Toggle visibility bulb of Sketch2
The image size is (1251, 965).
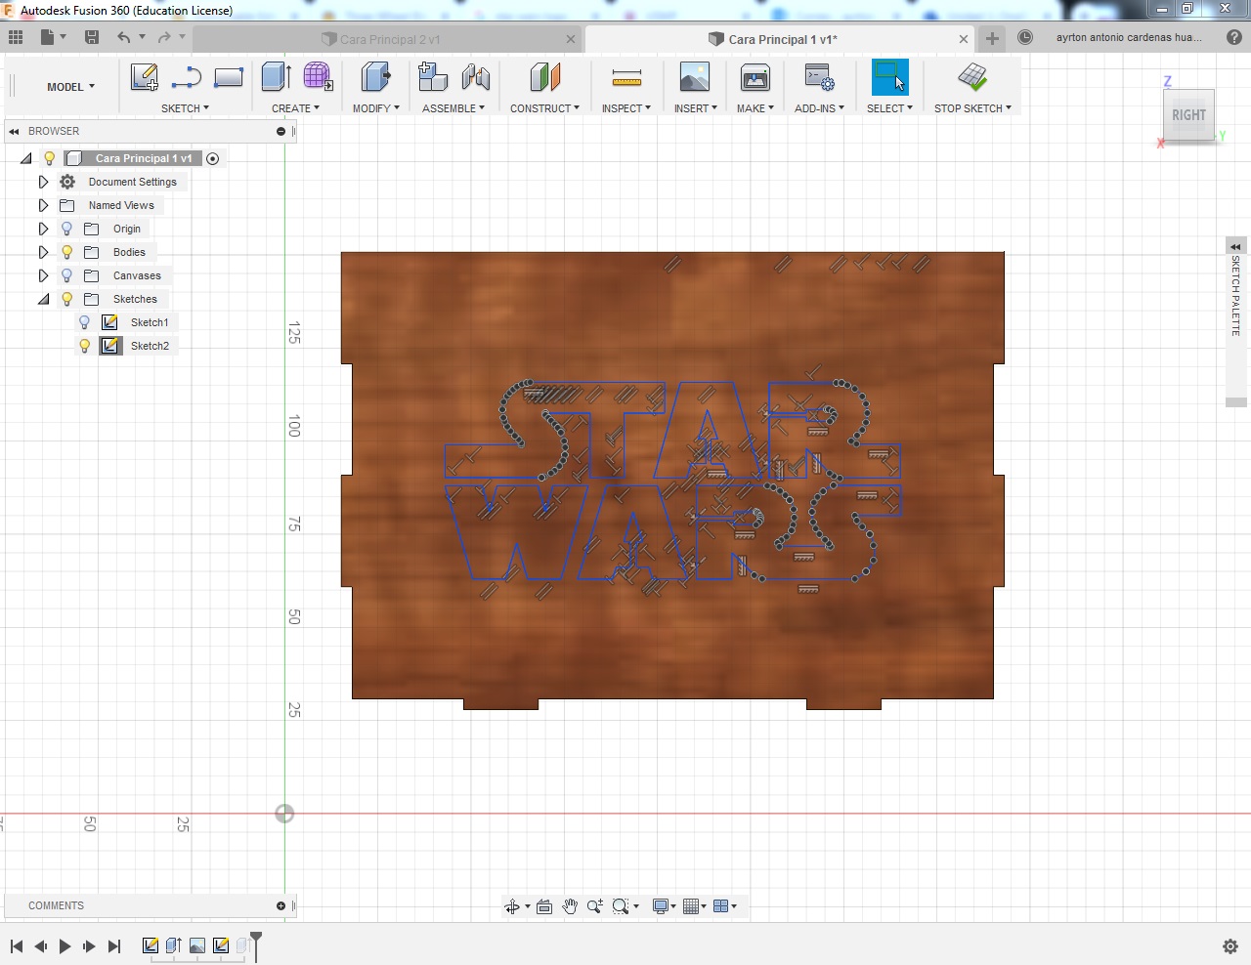pos(84,346)
